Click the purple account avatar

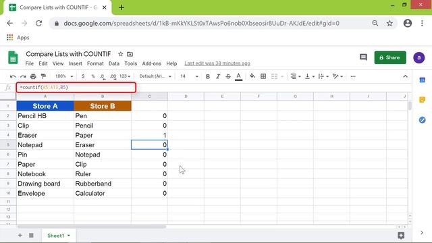[418, 57]
